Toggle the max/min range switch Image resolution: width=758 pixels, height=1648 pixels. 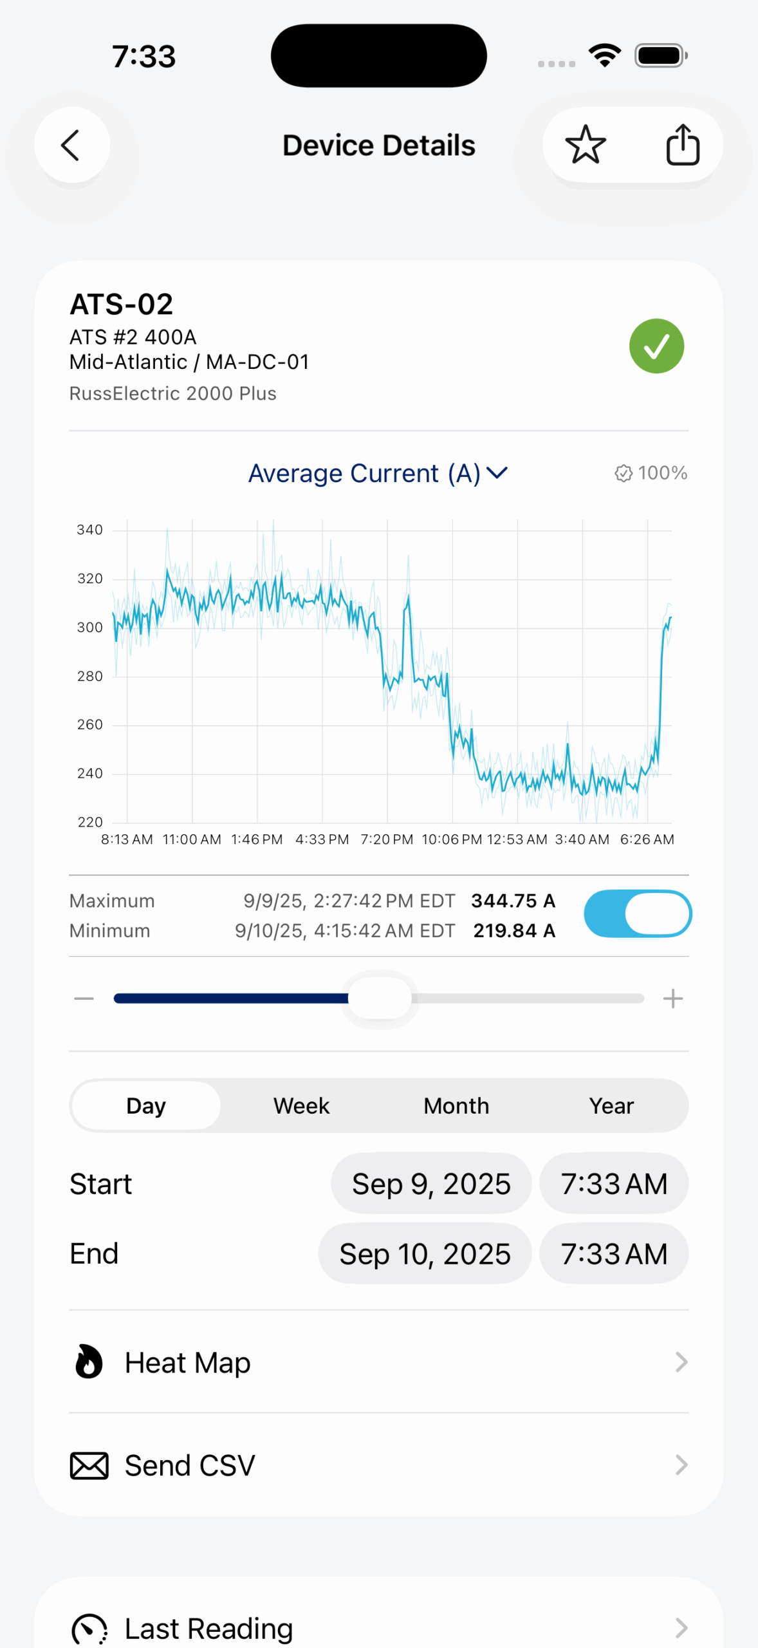pyautogui.click(x=637, y=914)
